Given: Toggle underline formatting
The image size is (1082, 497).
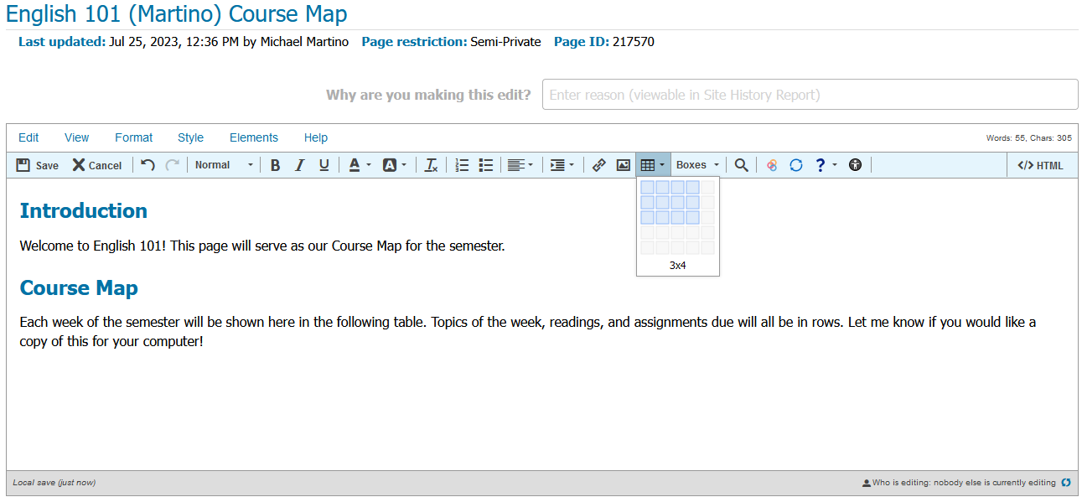Looking at the screenshot, I should coord(324,165).
